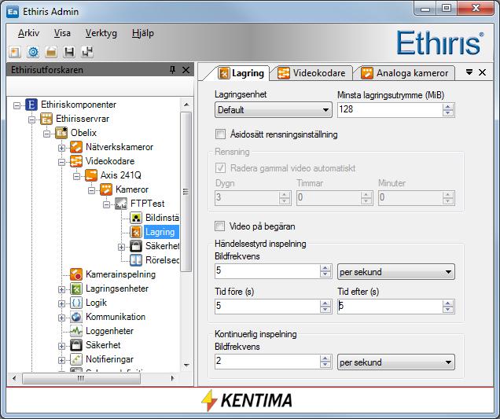This screenshot has height=419, width=500.
Task: Decrease Tid före value
Action: pos(325,310)
